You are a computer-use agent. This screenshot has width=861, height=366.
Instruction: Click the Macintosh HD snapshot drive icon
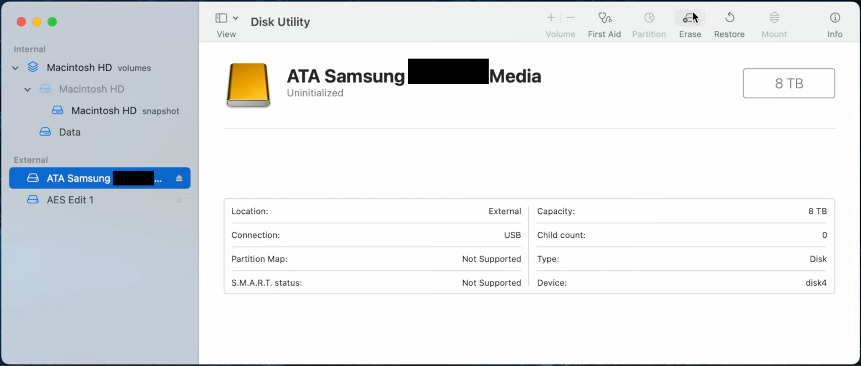coord(58,110)
